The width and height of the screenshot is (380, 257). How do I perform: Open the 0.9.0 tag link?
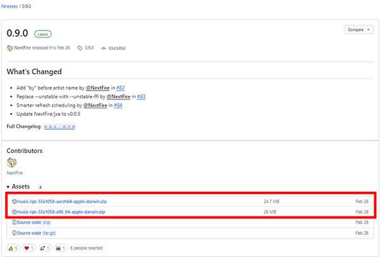point(89,48)
